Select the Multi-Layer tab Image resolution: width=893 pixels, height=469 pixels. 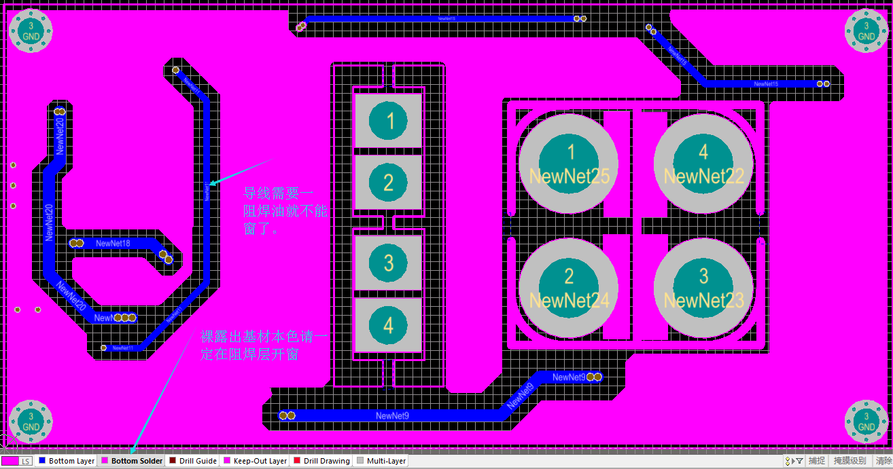point(386,461)
